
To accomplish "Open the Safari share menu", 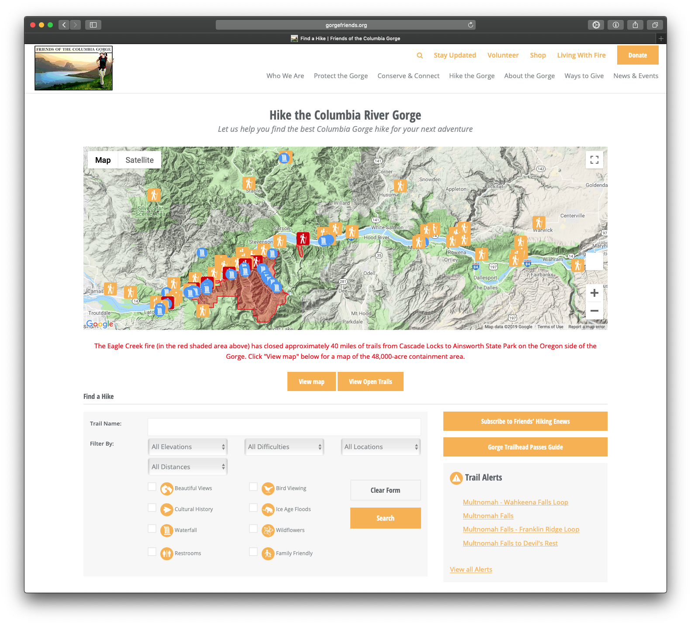I will pyautogui.click(x=635, y=25).
